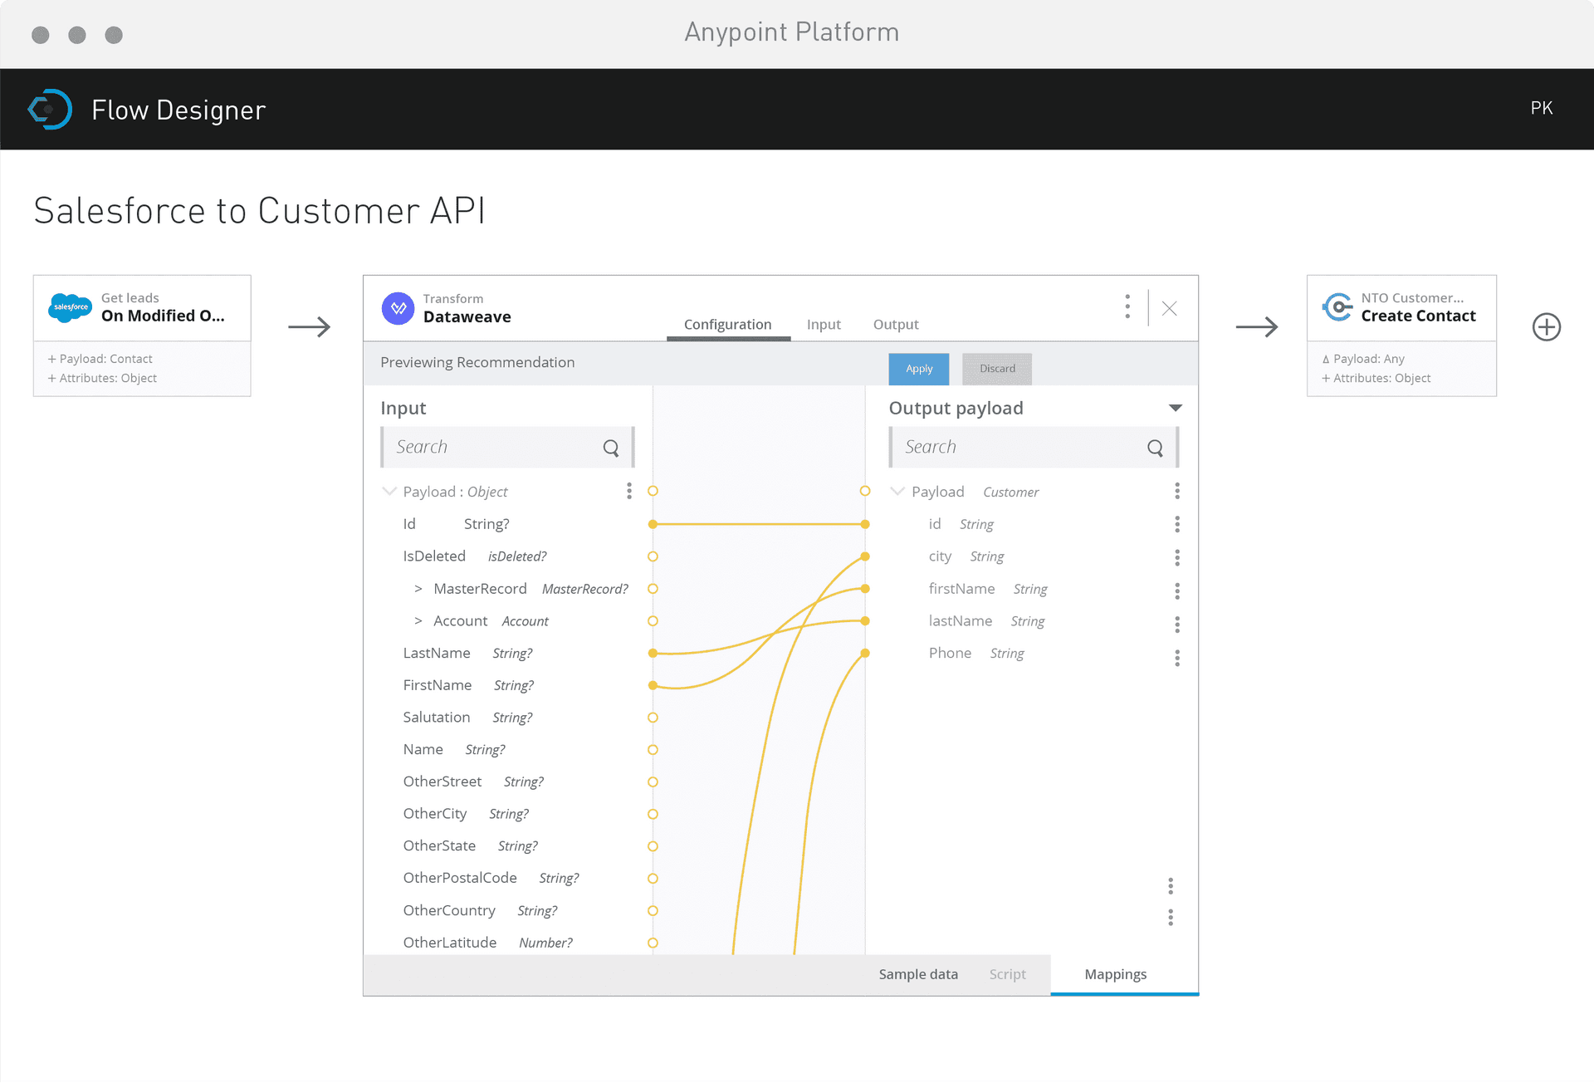Screen dimensions: 1594x1083
Task: Open the kebab menu next to firstName output field
Action: click(1176, 591)
